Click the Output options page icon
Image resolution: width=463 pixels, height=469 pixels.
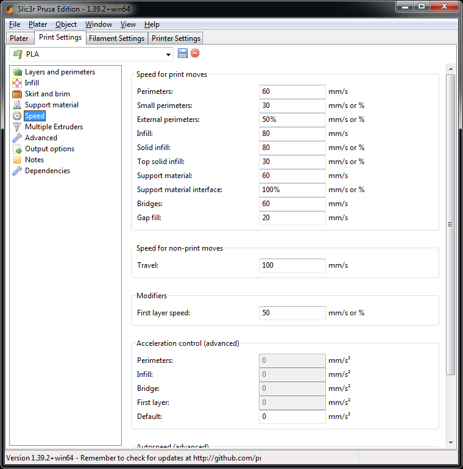pos(17,149)
